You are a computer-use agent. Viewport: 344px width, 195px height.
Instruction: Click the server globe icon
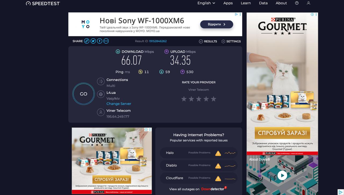[x=101, y=94]
